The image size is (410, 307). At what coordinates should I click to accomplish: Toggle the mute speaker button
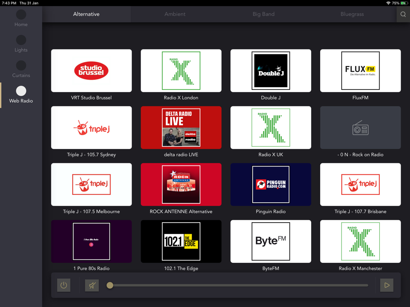click(x=92, y=285)
